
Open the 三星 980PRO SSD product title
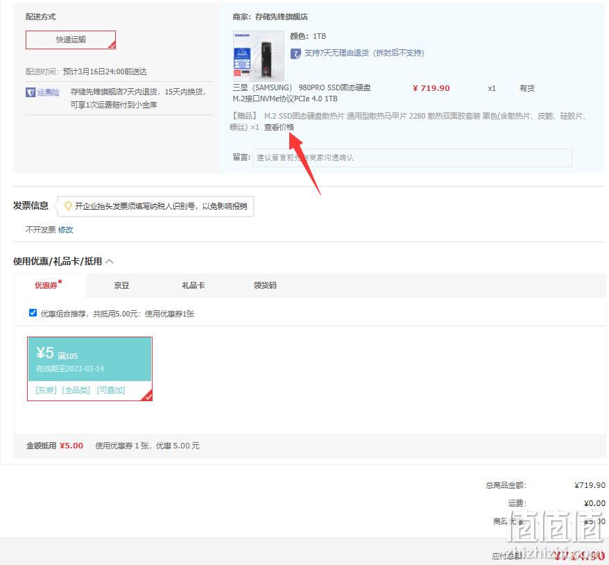[x=302, y=93]
